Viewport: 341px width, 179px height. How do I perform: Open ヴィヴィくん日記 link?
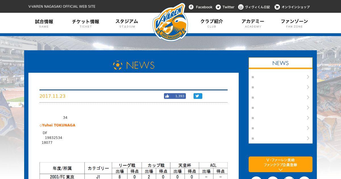[254, 7]
